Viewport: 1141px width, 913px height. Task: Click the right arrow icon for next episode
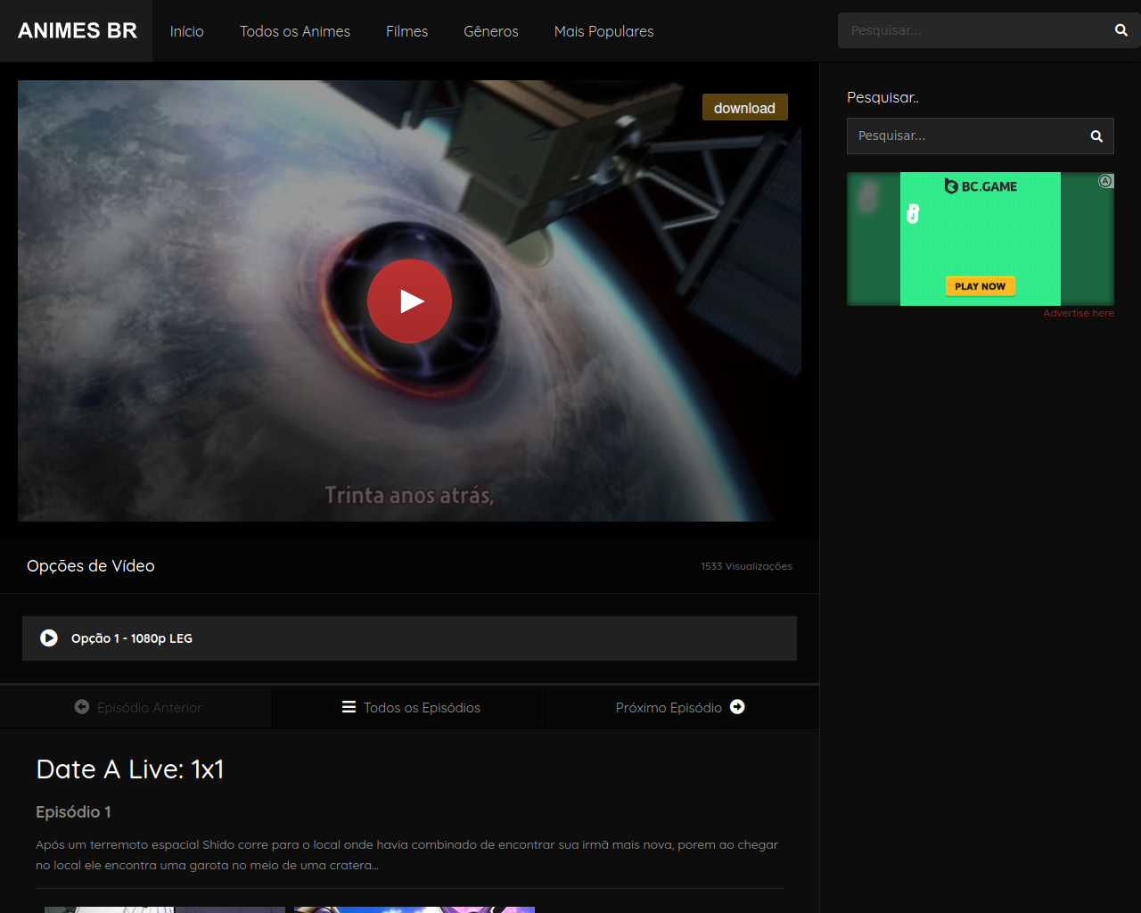point(737,707)
